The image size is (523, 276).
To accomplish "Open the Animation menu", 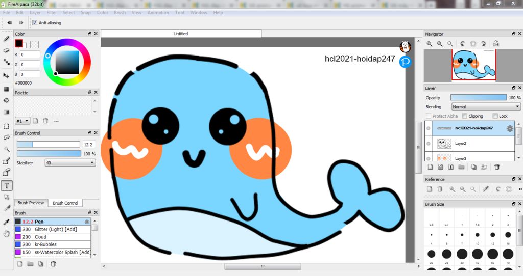I will click(x=158, y=13).
